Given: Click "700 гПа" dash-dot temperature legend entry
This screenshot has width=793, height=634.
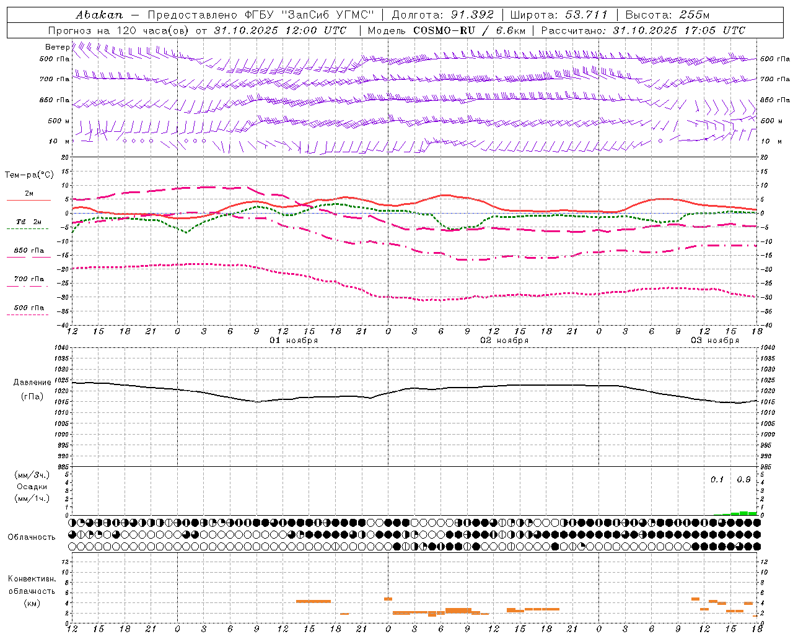Looking at the screenshot, I should coord(29,279).
